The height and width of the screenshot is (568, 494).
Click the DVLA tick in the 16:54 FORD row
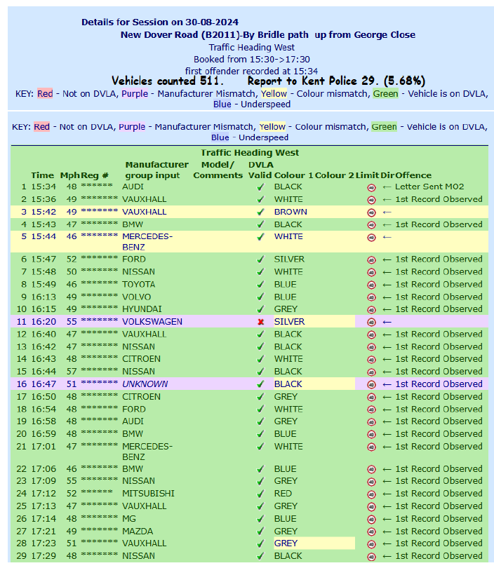260,410
